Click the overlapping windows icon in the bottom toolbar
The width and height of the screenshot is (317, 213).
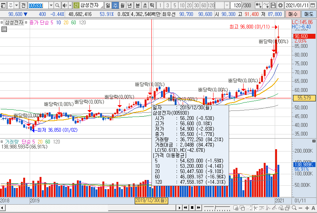(x=242, y=208)
